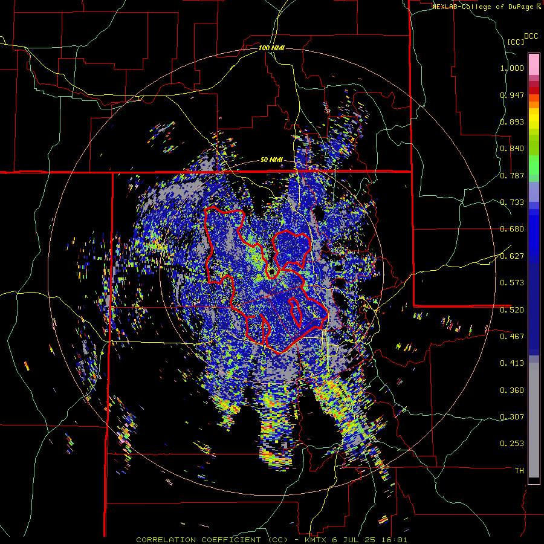Click the 100 NMI range ring label
This screenshot has height=544, width=544.
pos(271,48)
